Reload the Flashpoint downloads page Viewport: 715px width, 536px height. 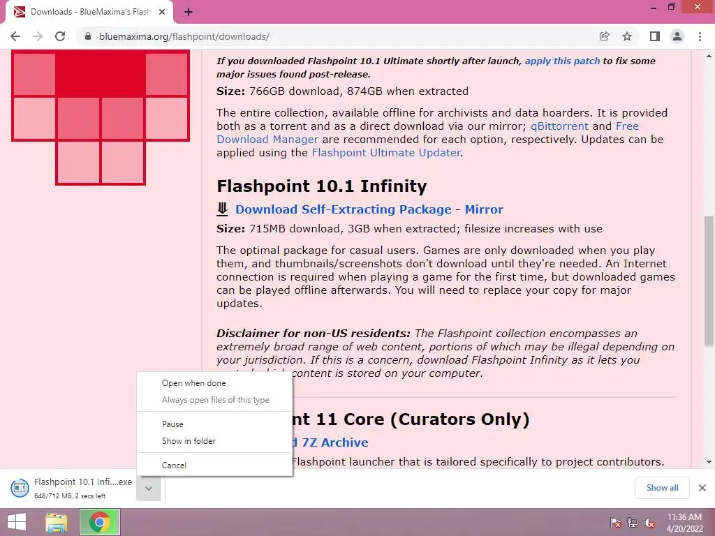pos(60,36)
